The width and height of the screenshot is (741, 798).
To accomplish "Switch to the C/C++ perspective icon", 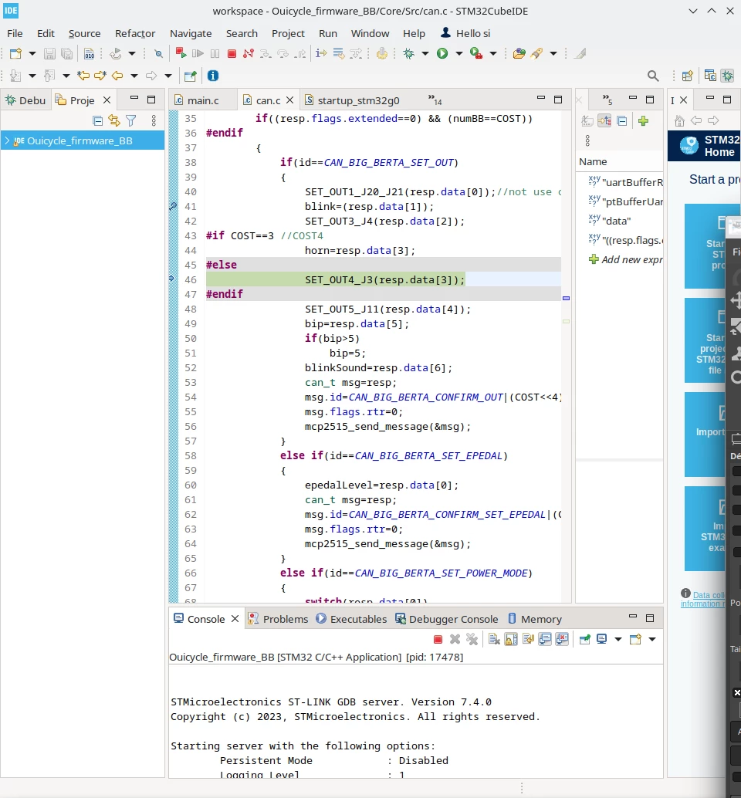I will tap(710, 76).
